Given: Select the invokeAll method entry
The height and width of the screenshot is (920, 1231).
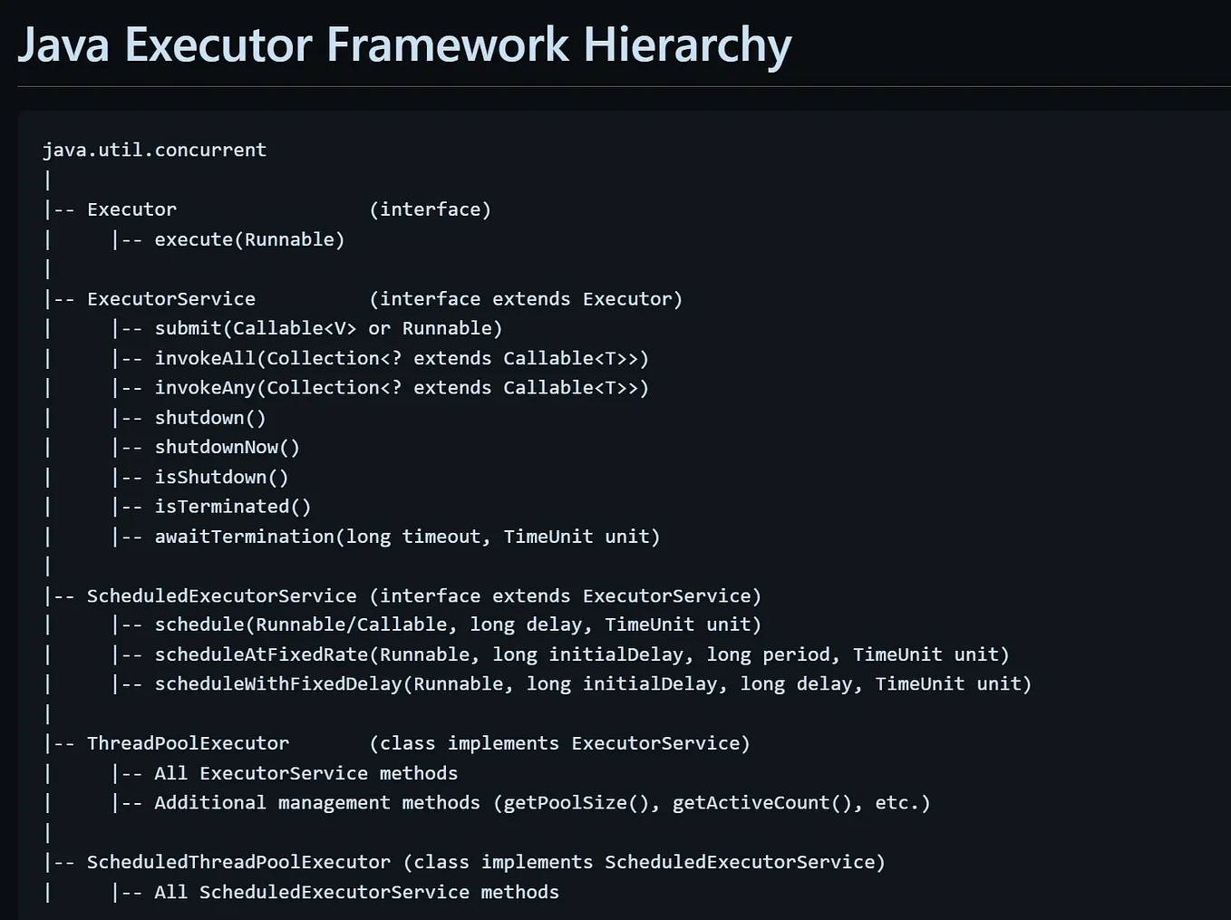Looking at the screenshot, I should coord(402,357).
